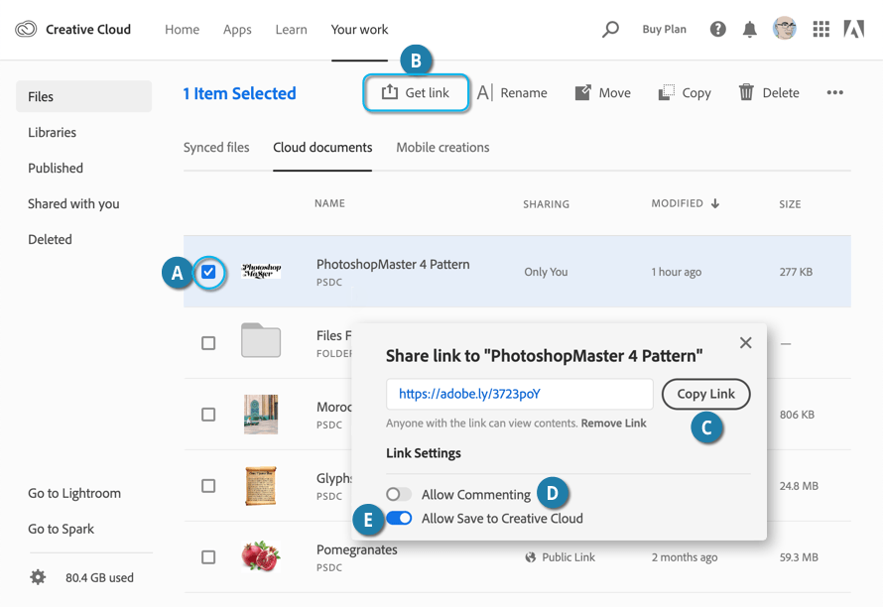Select the Files folder row checkbox
Viewport: 883px width, 607px height.
[x=208, y=343]
